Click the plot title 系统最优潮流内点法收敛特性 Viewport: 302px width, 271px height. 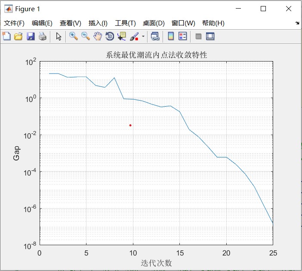tap(157, 55)
